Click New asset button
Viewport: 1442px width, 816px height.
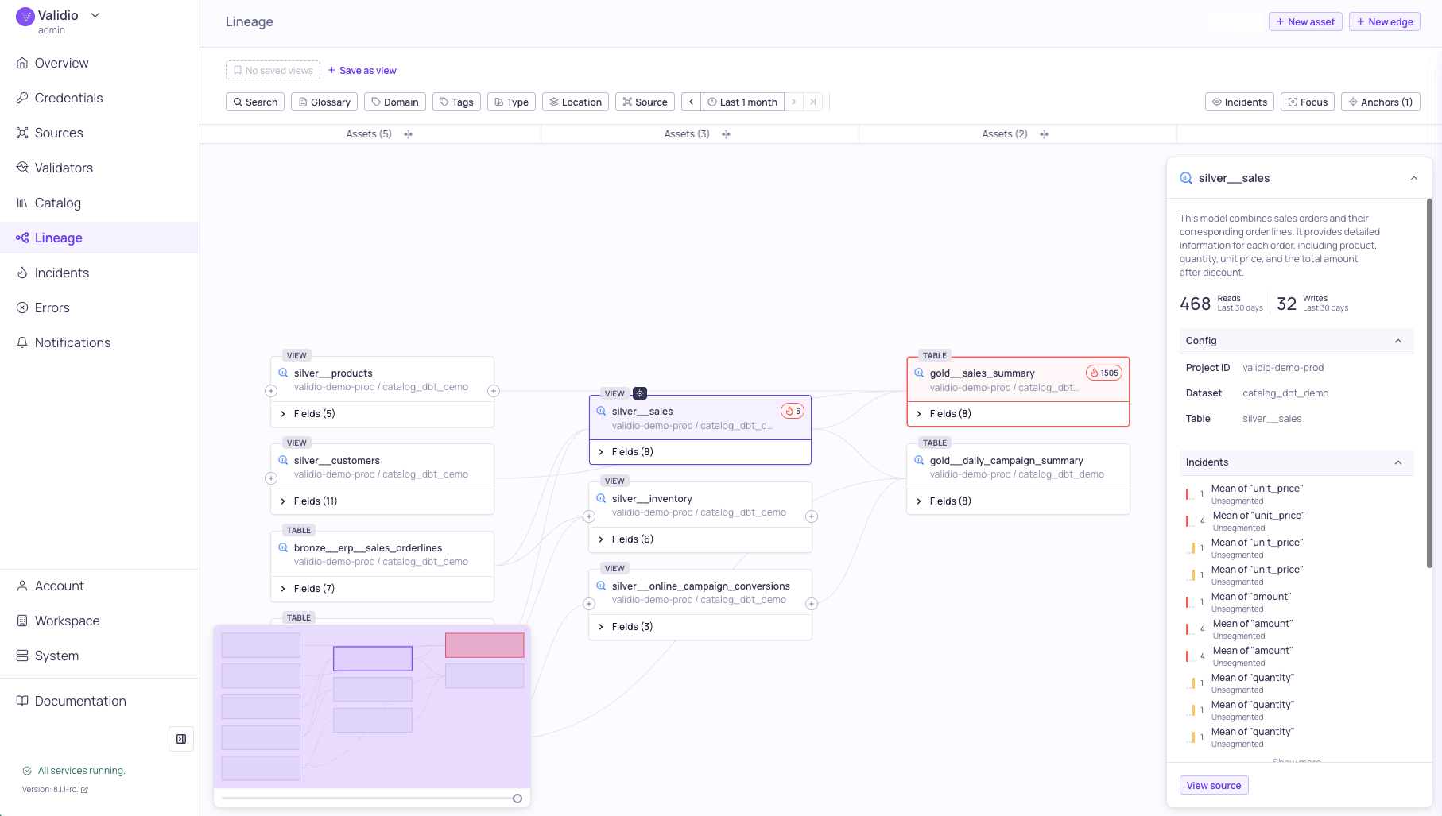1305,21
